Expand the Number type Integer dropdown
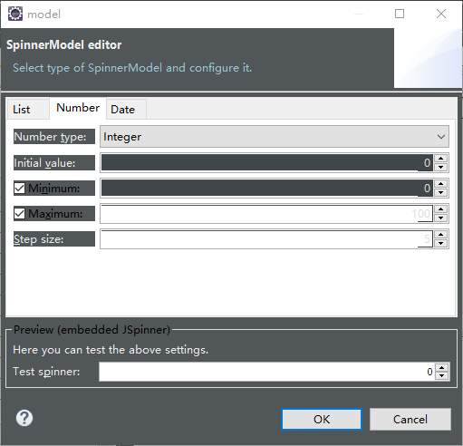 (x=275, y=137)
